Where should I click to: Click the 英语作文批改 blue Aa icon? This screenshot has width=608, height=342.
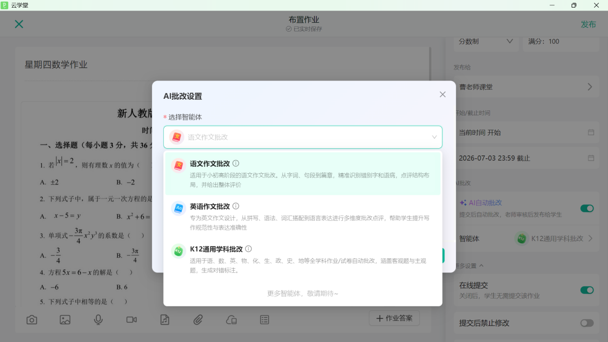point(179,208)
